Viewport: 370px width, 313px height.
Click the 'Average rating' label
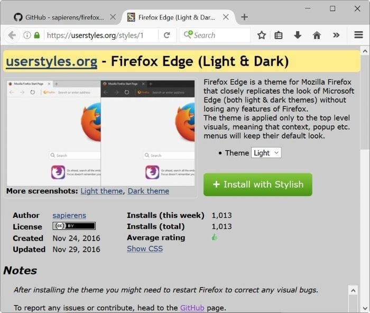(156, 238)
